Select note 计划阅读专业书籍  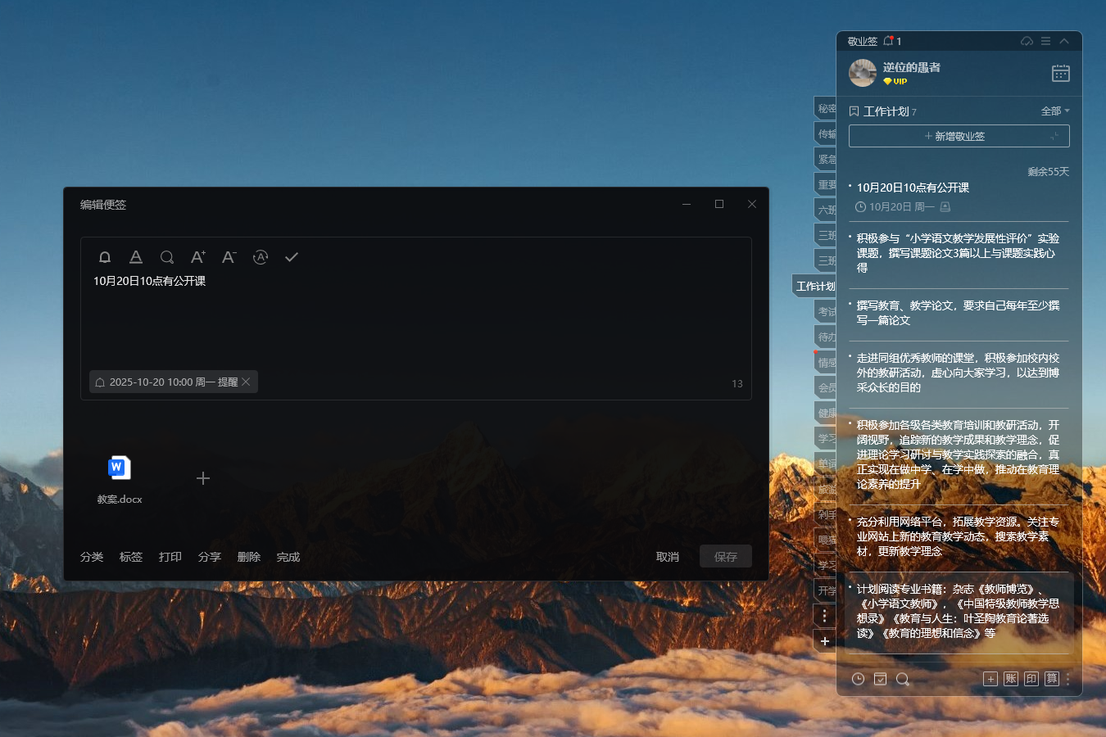click(959, 611)
